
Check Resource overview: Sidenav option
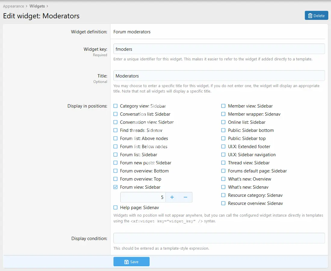tap(223, 203)
